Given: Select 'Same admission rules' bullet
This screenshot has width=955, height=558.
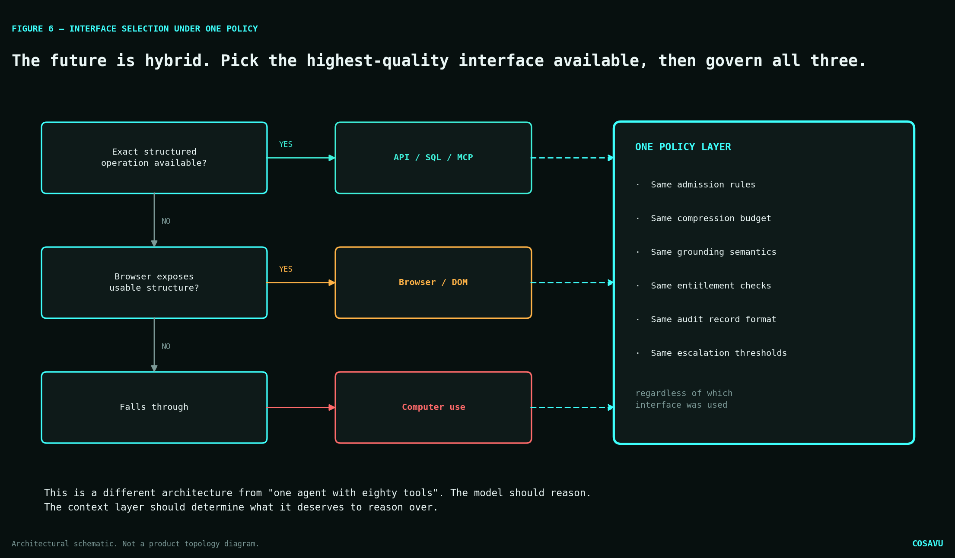Looking at the screenshot, I should (x=703, y=184).
